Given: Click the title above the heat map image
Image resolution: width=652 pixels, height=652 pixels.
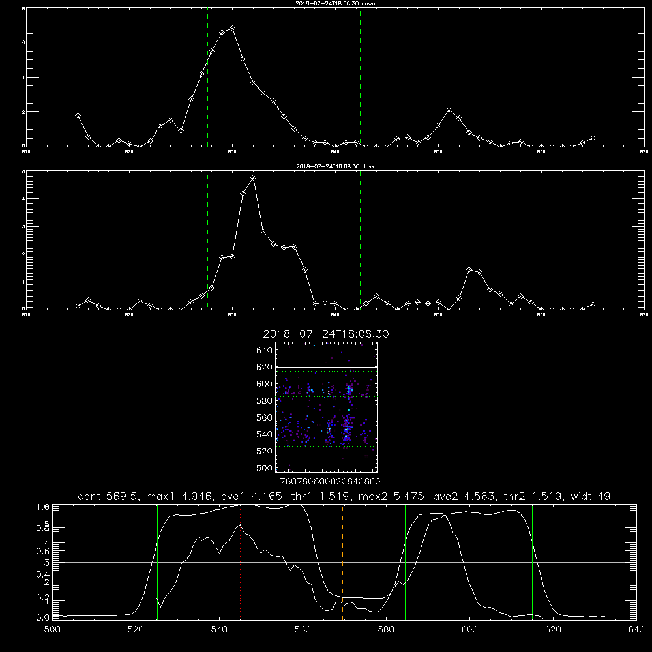Looking at the screenshot, I should pyautogui.click(x=326, y=334).
